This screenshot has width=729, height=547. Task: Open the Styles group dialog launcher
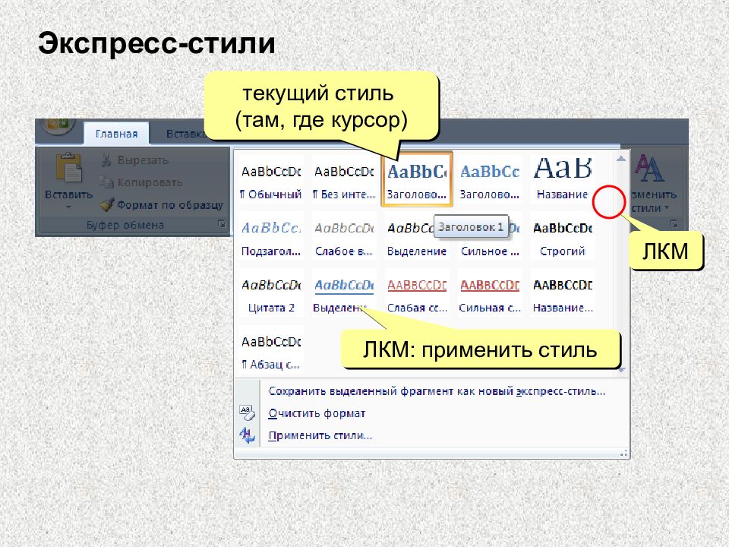pos(674,223)
